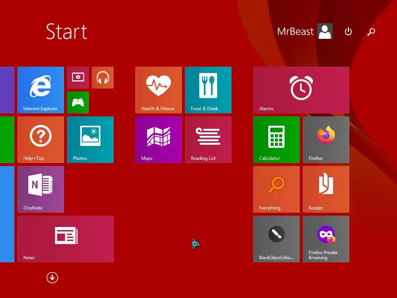Screen dimensions: 397x298
Task: Open the Xbox Games controller tile
Action: coord(78,102)
